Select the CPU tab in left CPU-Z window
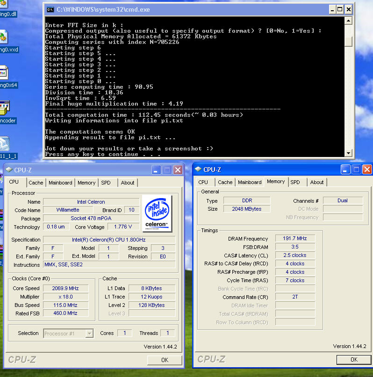The width and height of the screenshot is (373, 377). click(x=14, y=182)
